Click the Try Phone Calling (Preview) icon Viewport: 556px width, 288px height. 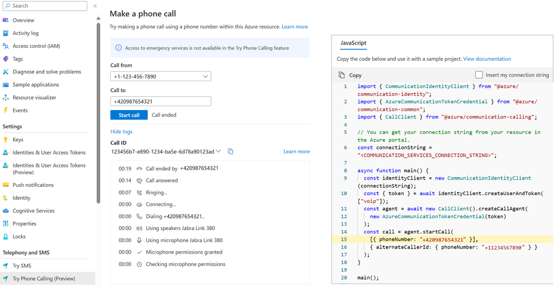6,279
